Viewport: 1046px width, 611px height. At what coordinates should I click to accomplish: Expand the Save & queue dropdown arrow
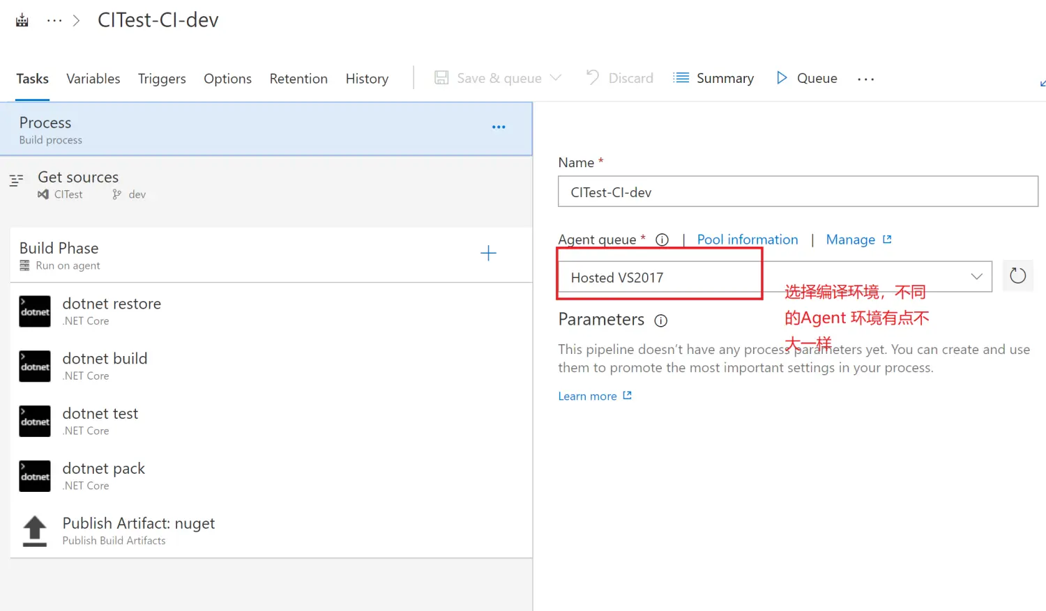click(556, 77)
